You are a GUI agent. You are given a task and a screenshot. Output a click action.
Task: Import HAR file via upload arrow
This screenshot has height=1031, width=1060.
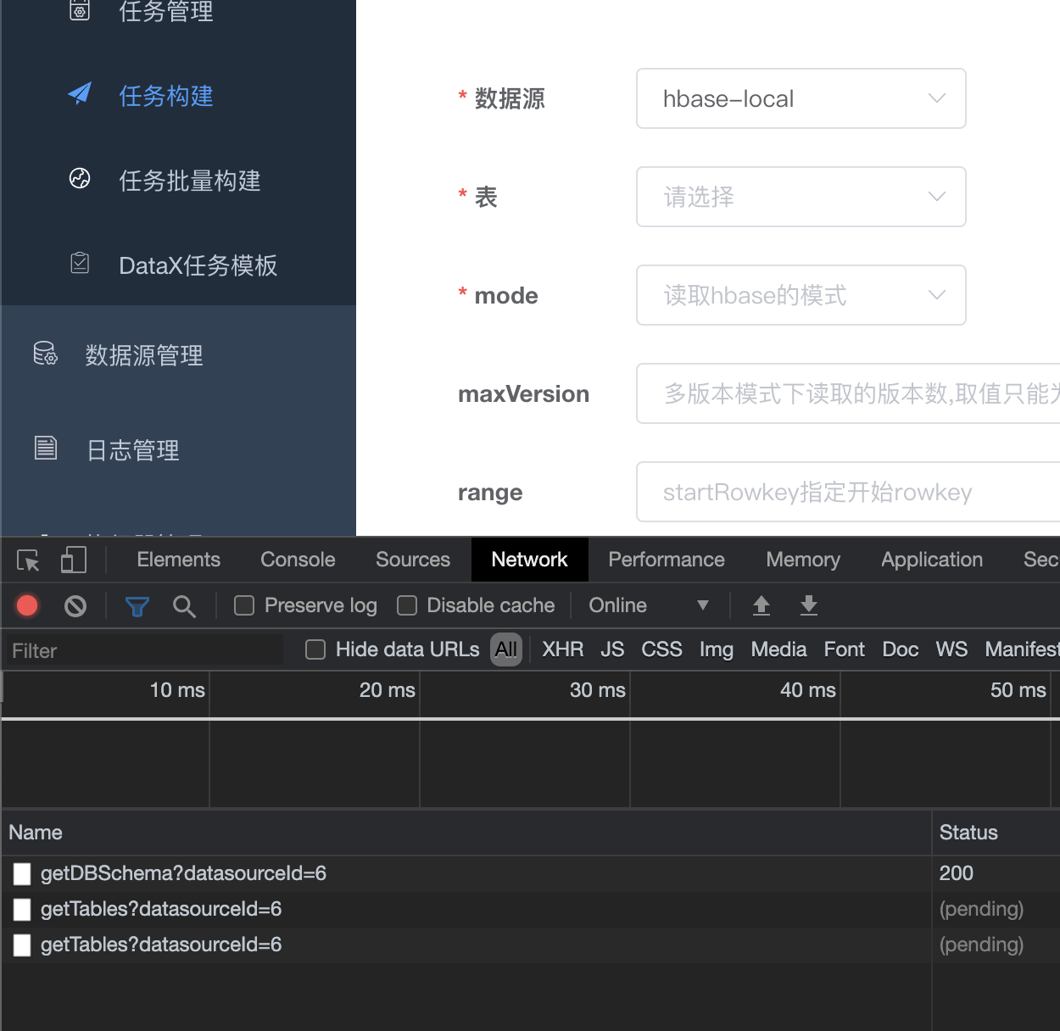click(761, 605)
